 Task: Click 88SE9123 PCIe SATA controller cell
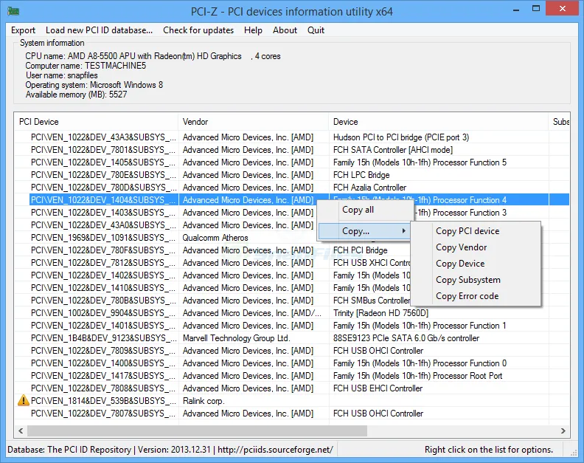[x=406, y=338]
